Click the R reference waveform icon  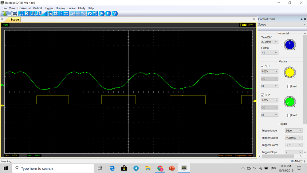click(x=27, y=13)
